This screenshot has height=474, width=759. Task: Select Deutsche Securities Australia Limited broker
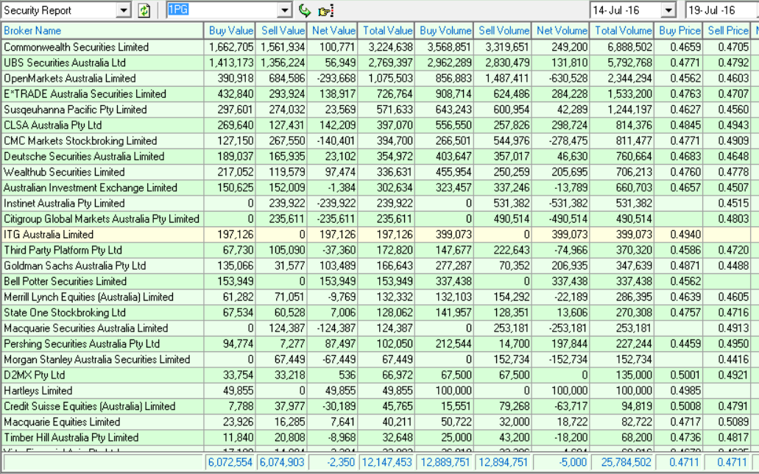(x=84, y=157)
